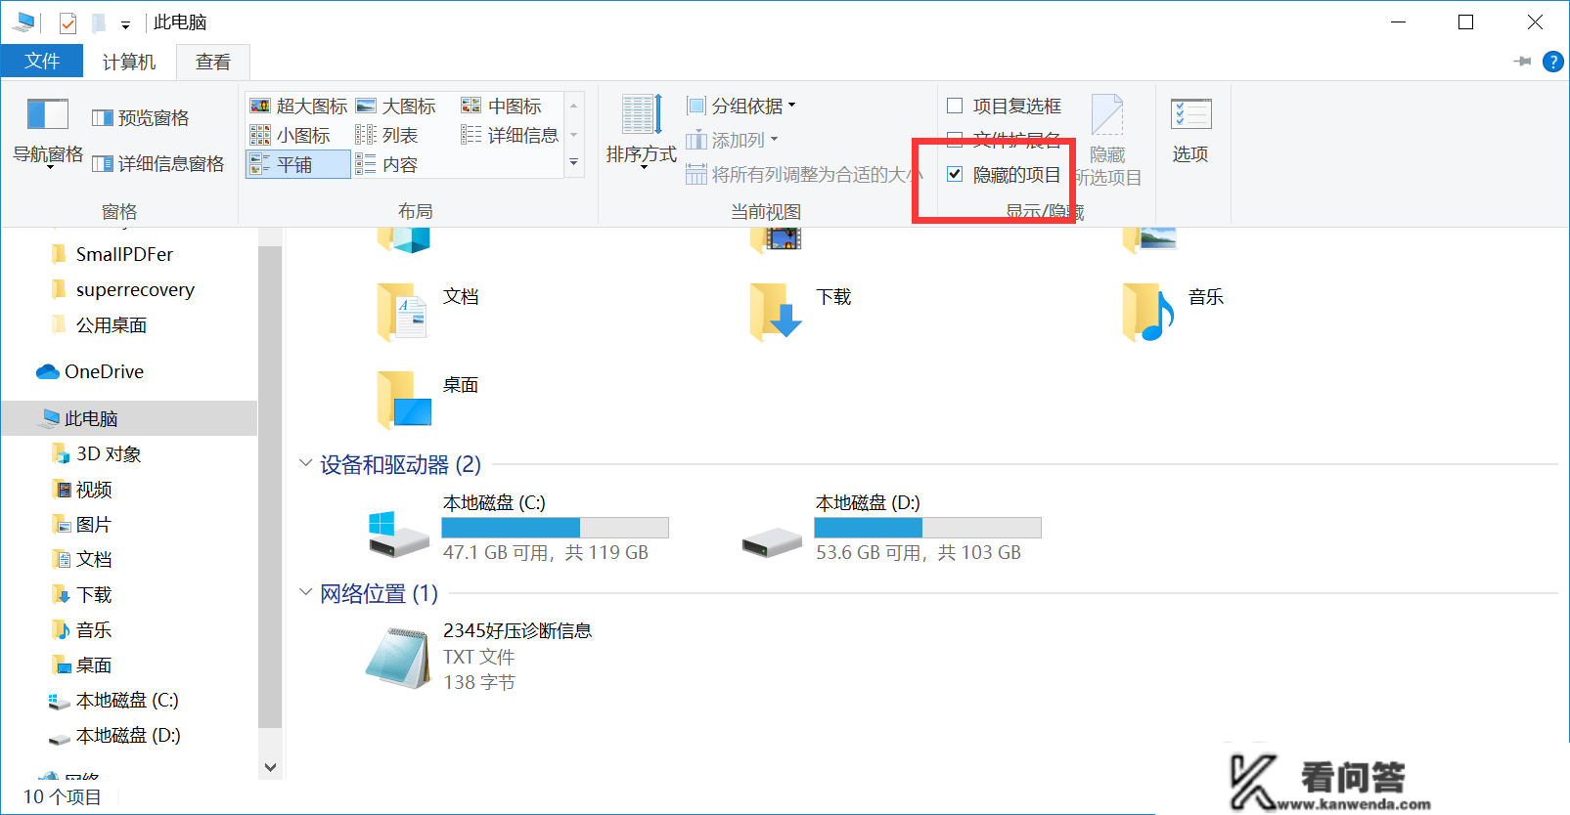Select 大图标 large icons layout
The width and height of the screenshot is (1570, 815).
tap(395, 106)
